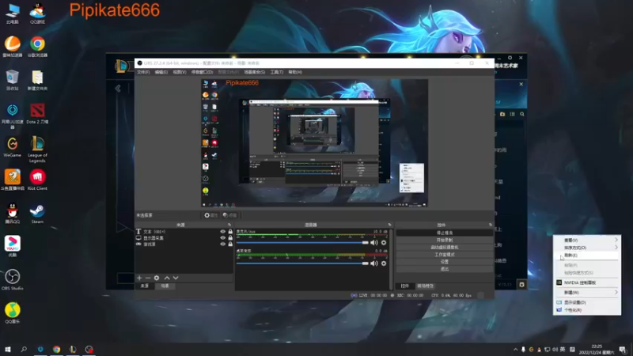Switch to the 场景 tab
633x356 pixels.
coord(165,286)
